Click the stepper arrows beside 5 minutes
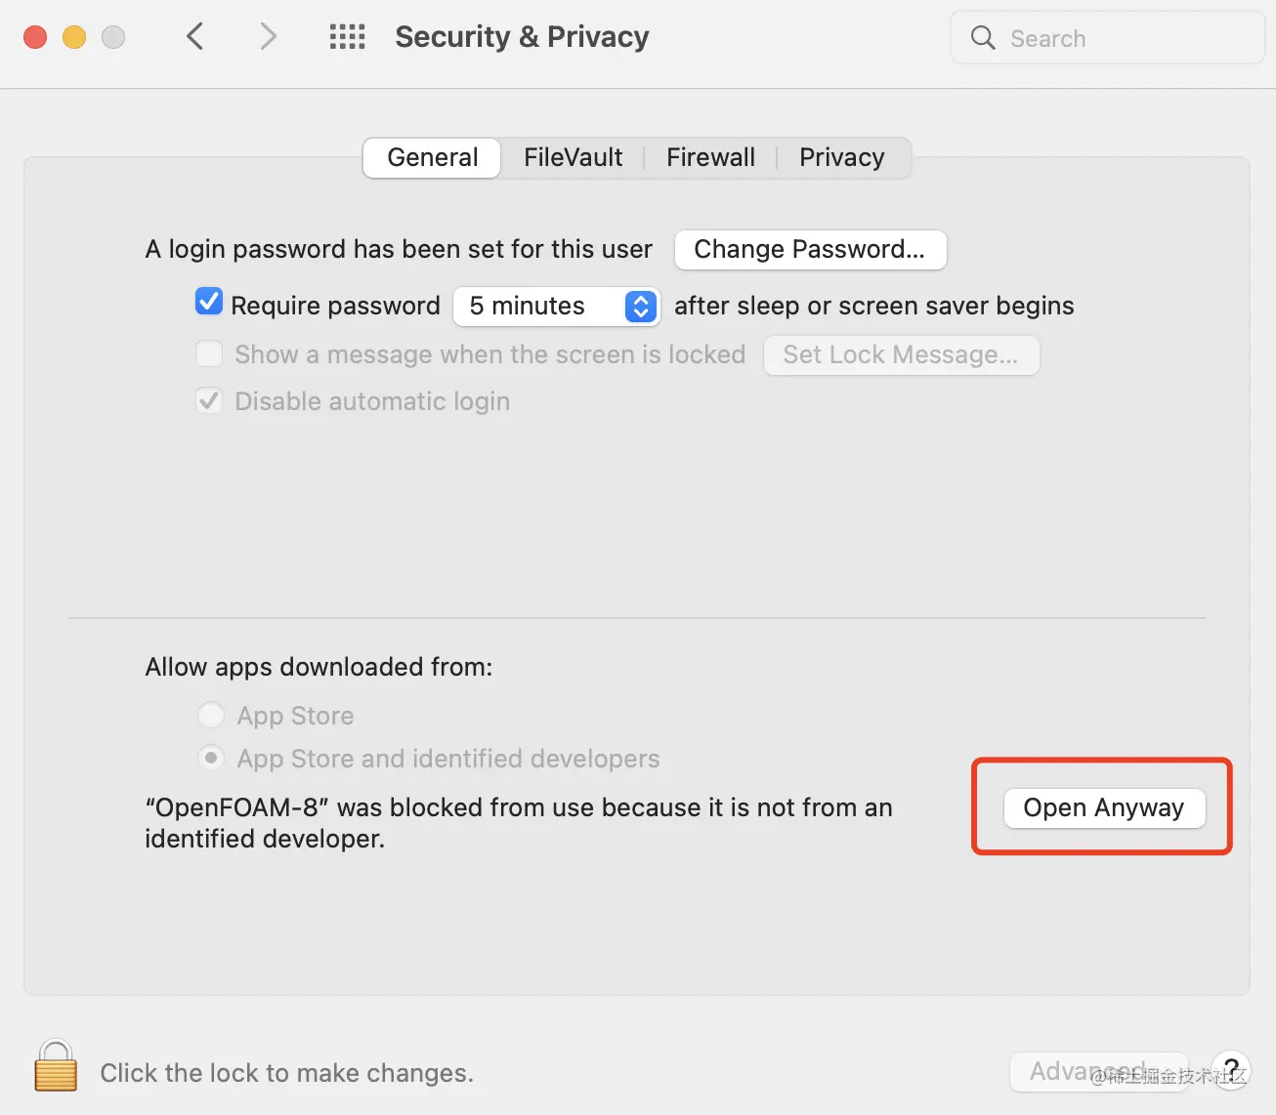Image resolution: width=1276 pixels, height=1115 pixels. pyautogui.click(x=640, y=306)
